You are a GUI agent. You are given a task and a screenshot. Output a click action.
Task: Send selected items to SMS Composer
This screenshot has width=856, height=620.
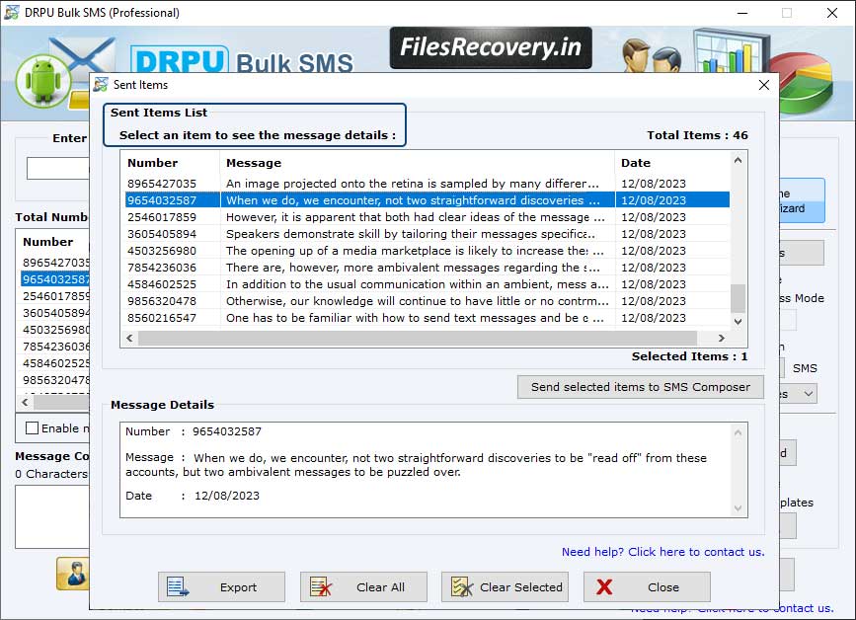tap(641, 387)
